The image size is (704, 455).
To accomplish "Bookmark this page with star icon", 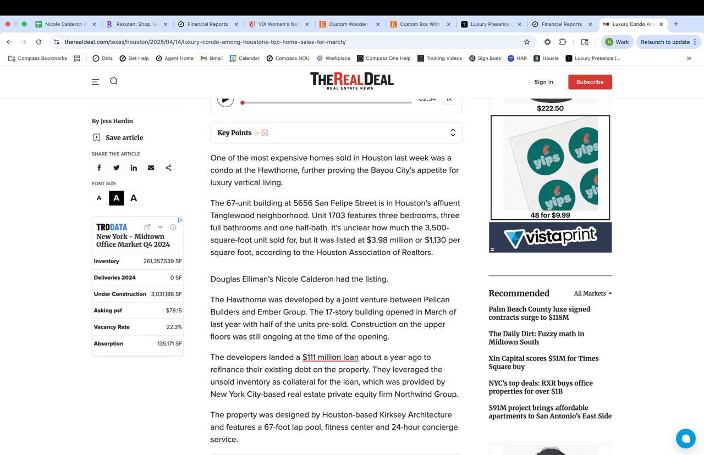I will point(527,42).
